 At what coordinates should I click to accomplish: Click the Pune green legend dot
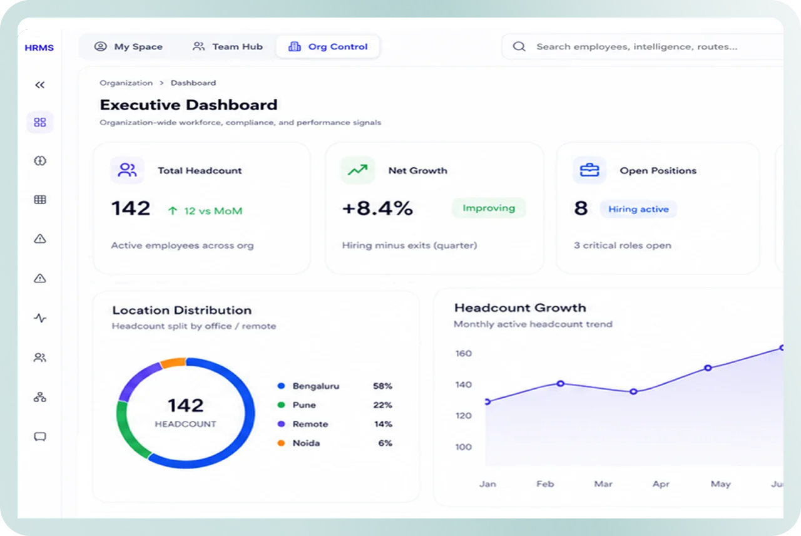281,405
